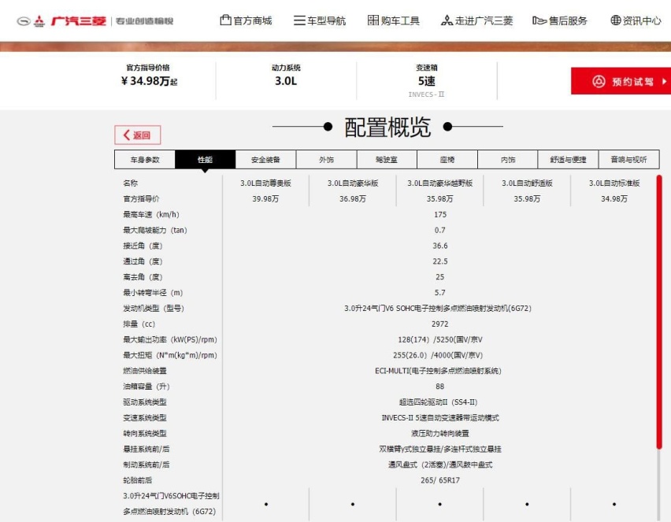
Task: Click the wrench icon beside 售后服务
Action: 539,20
